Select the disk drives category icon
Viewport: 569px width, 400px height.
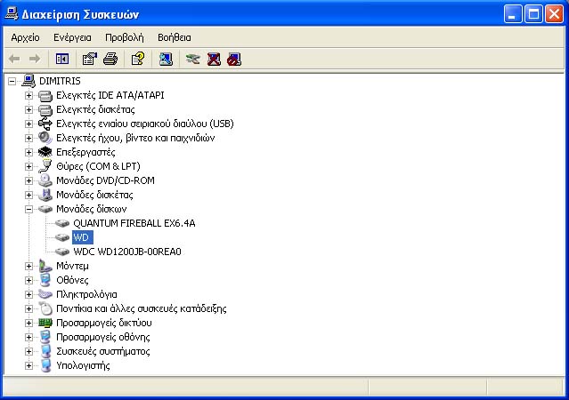pyautogui.click(x=45, y=209)
